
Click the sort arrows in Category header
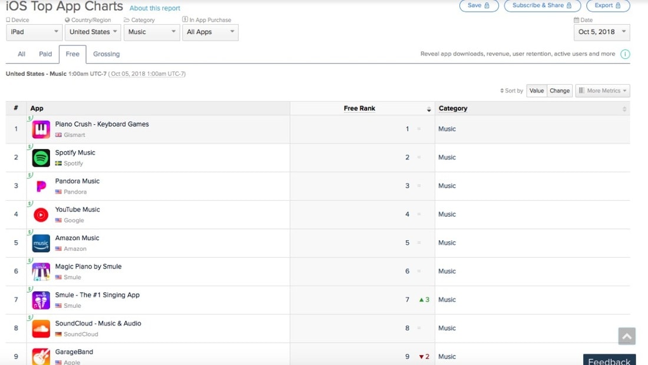tap(624, 109)
